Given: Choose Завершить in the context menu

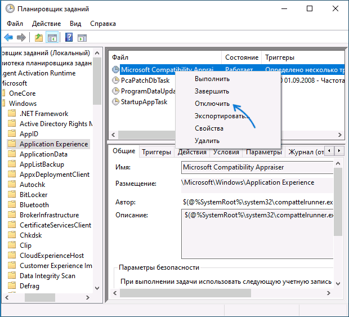Looking at the screenshot, I should [228, 91].
